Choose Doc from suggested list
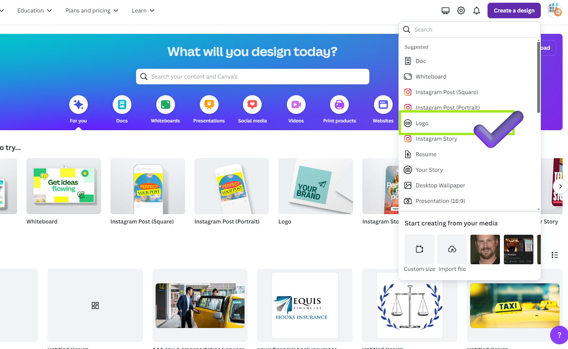568x349 pixels. [x=468, y=61]
